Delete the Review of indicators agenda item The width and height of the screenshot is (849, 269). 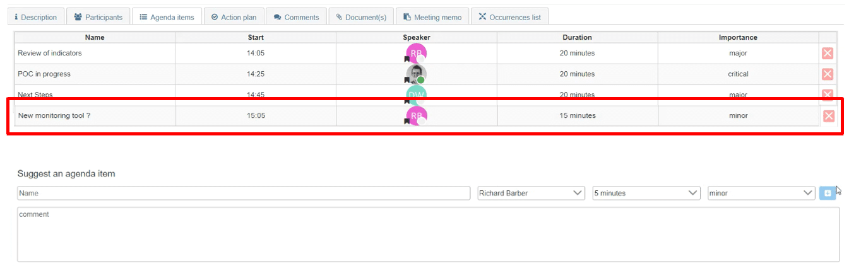coord(827,54)
